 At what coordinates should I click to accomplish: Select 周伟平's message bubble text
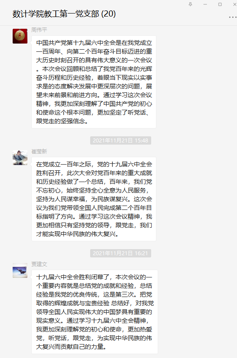pyautogui.click(x=94, y=82)
